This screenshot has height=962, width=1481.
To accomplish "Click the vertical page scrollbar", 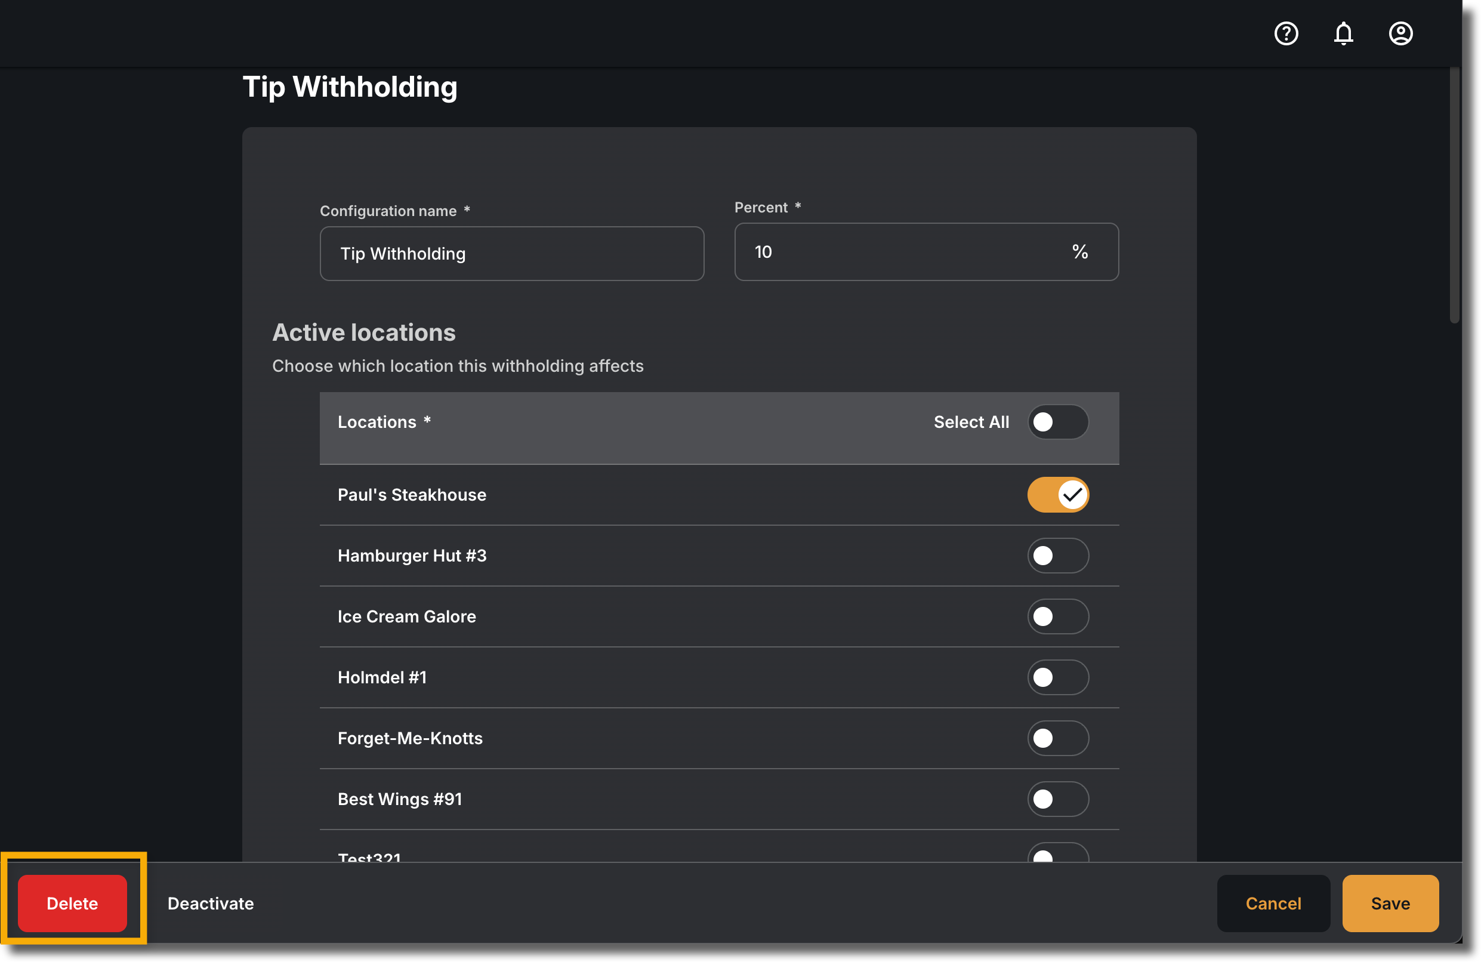I will coord(1454,195).
